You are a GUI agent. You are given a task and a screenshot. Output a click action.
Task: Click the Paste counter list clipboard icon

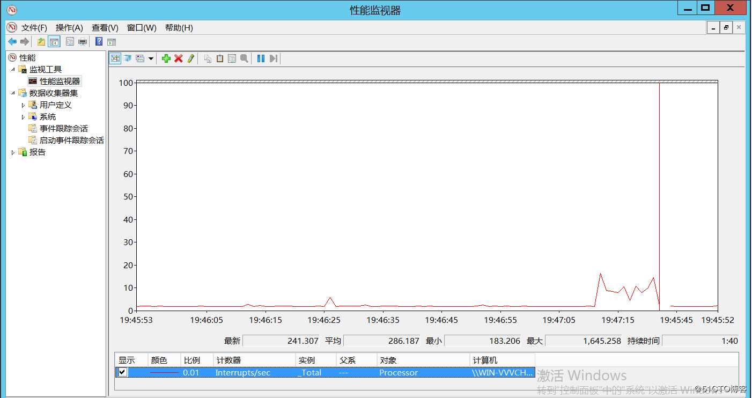click(x=220, y=58)
